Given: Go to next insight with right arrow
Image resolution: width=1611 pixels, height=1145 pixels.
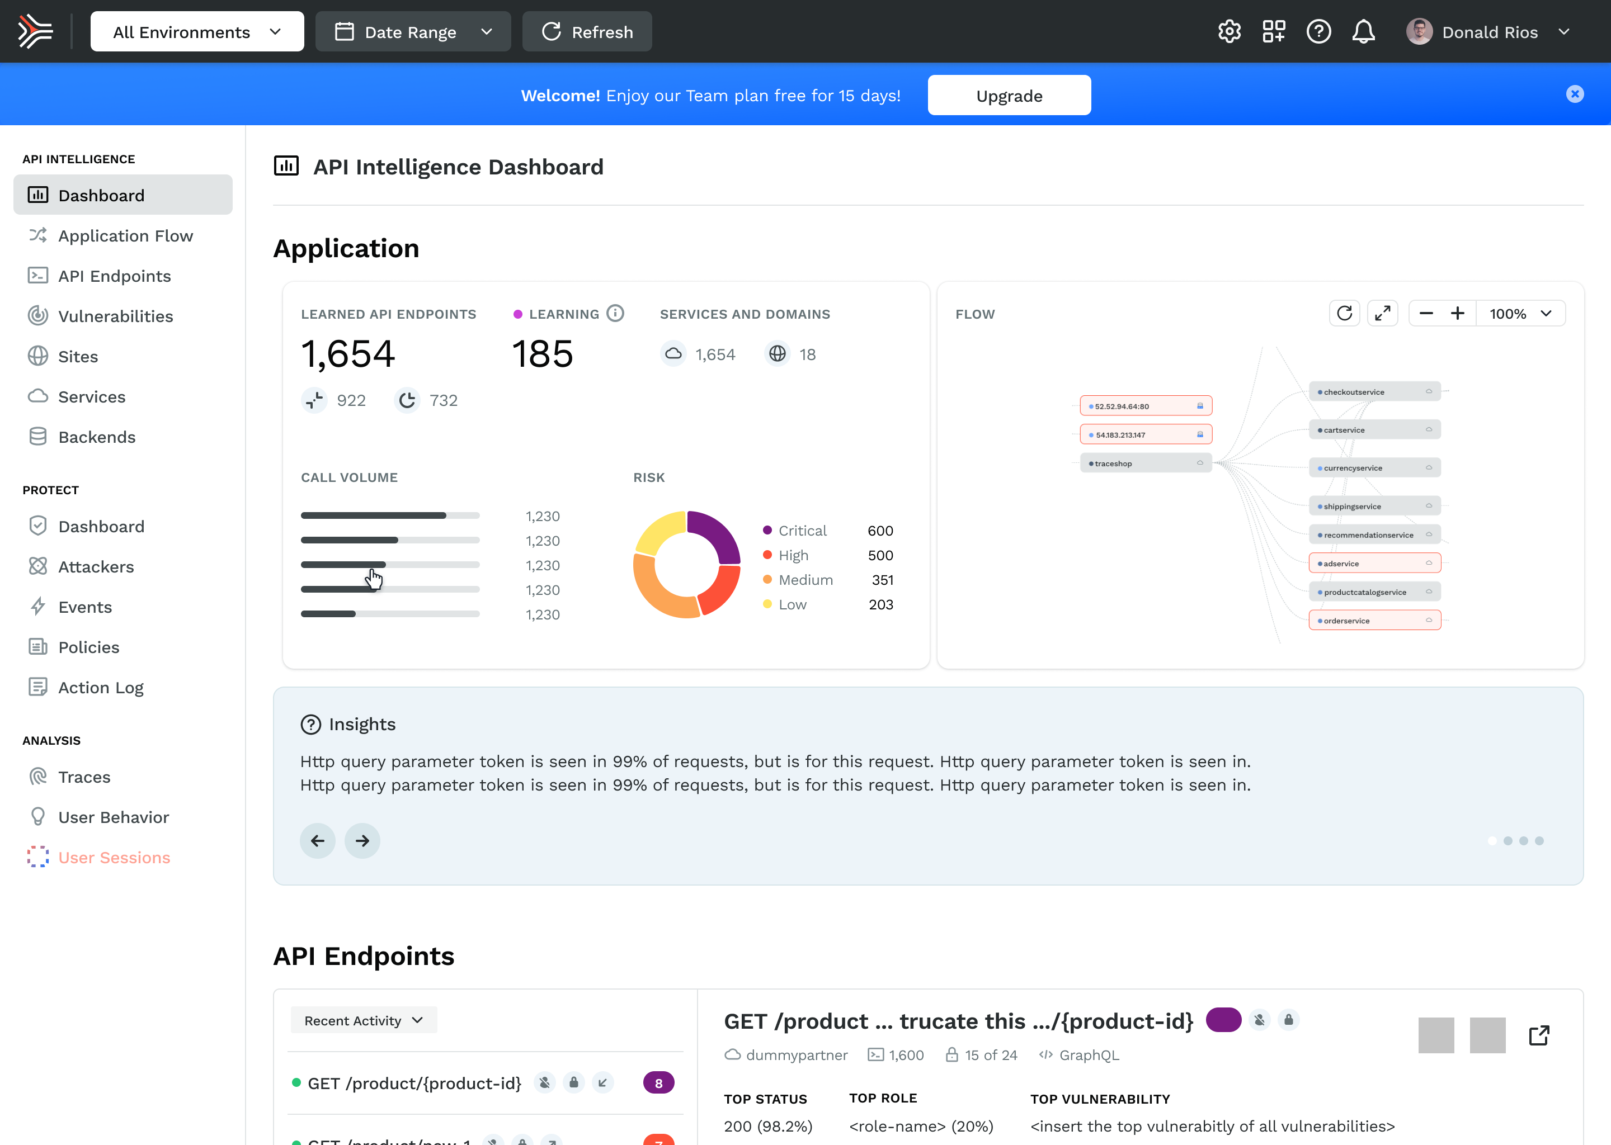Looking at the screenshot, I should coord(362,840).
